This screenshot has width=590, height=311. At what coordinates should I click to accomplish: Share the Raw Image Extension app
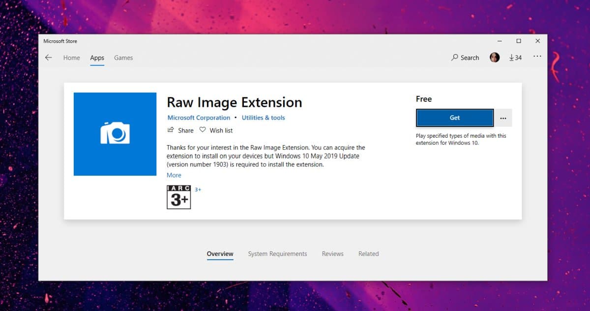point(180,130)
